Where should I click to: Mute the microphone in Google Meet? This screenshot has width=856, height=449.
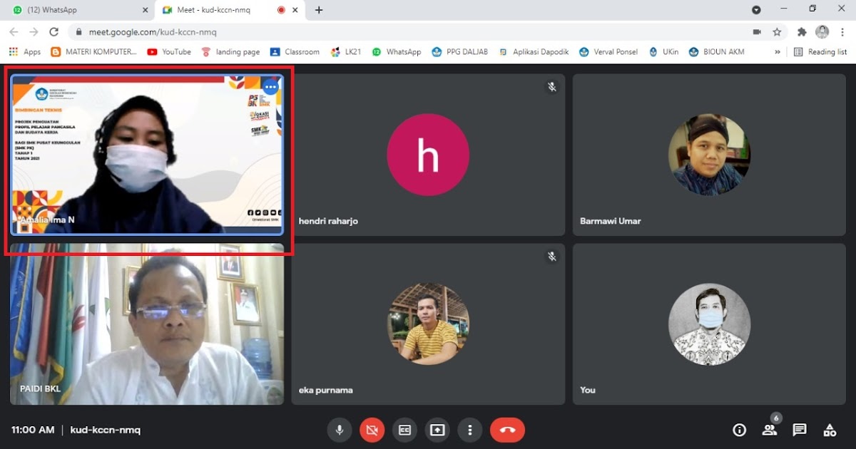pos(339,430)
